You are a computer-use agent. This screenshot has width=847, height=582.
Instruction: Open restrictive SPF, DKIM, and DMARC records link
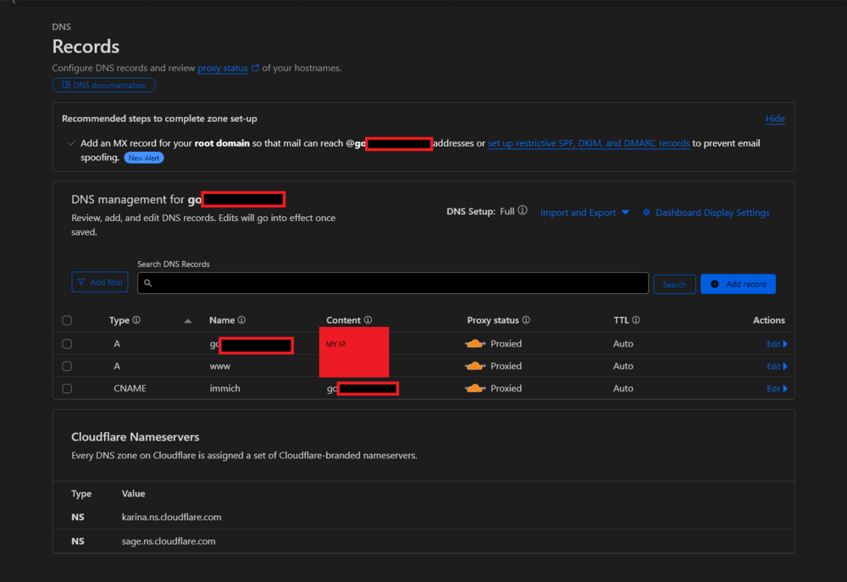[x=589, y=143]
